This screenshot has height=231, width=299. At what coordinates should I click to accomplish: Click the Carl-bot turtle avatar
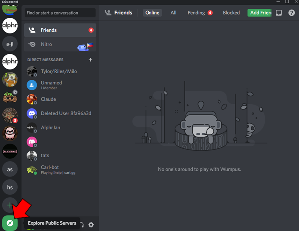coord(32,170)
